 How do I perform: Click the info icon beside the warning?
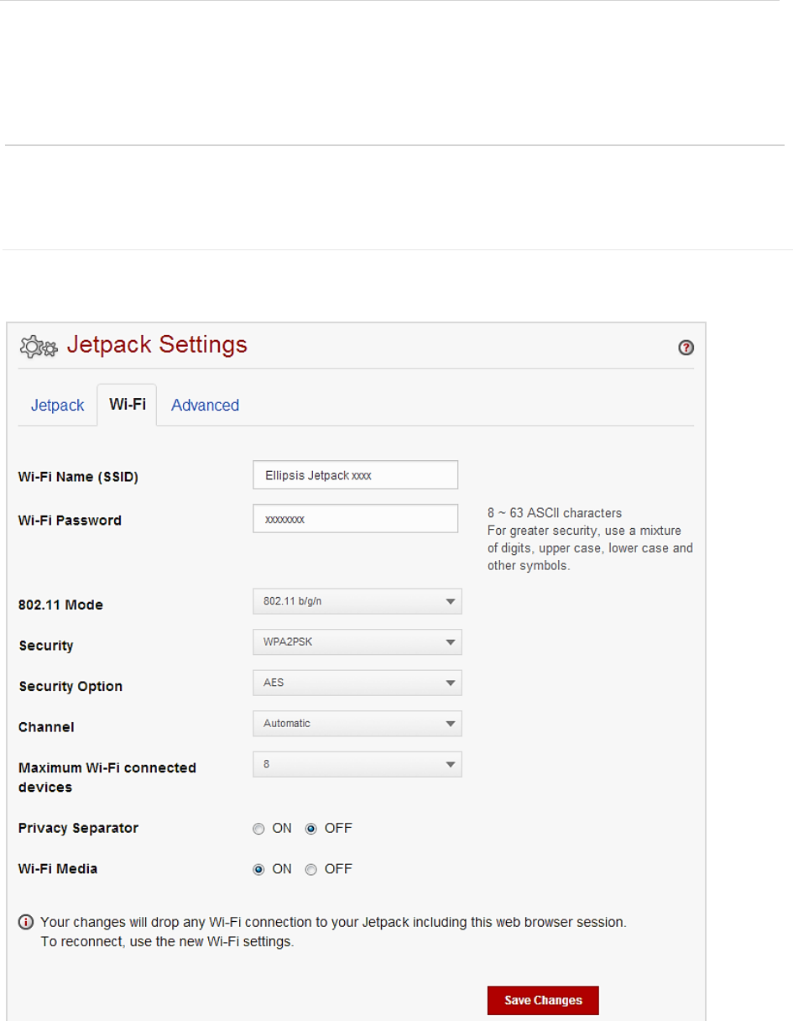pos(26,923)
